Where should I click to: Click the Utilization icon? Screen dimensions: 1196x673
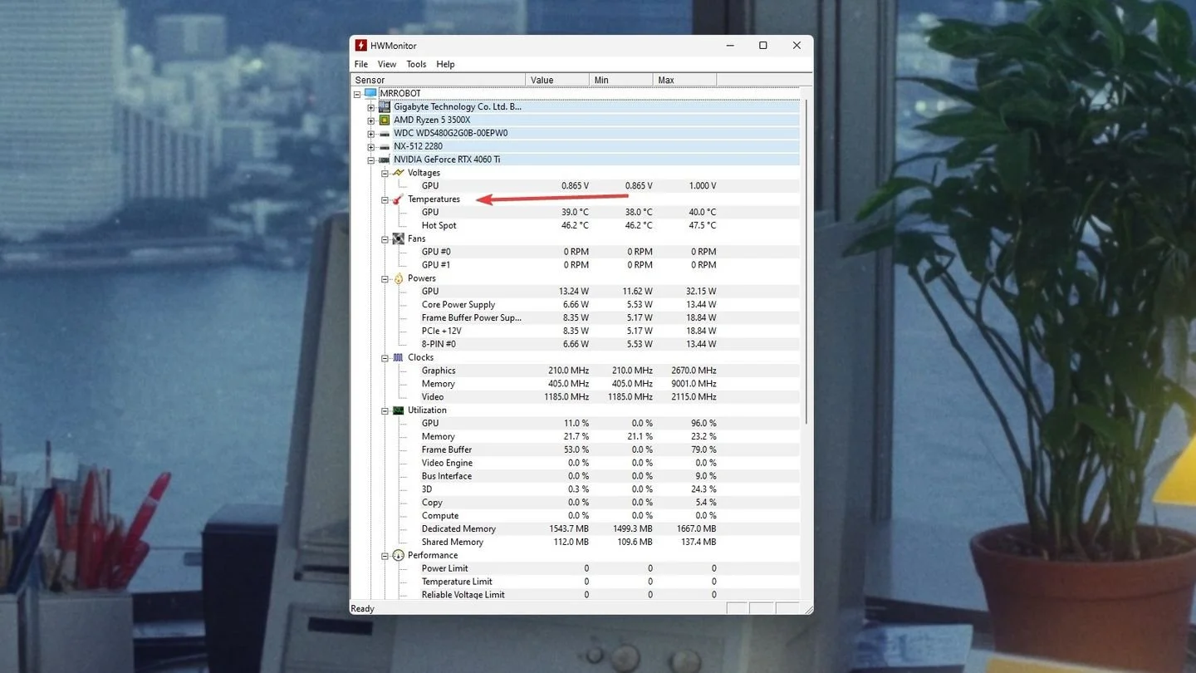pyautogui.click(x=399, y=410)
